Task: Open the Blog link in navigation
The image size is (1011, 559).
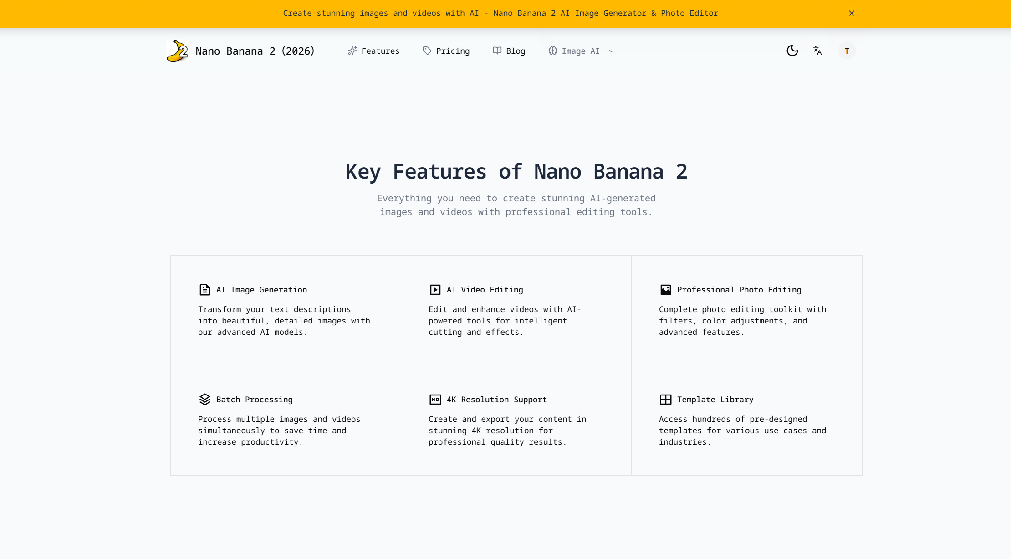Action: tap(509, 51)
